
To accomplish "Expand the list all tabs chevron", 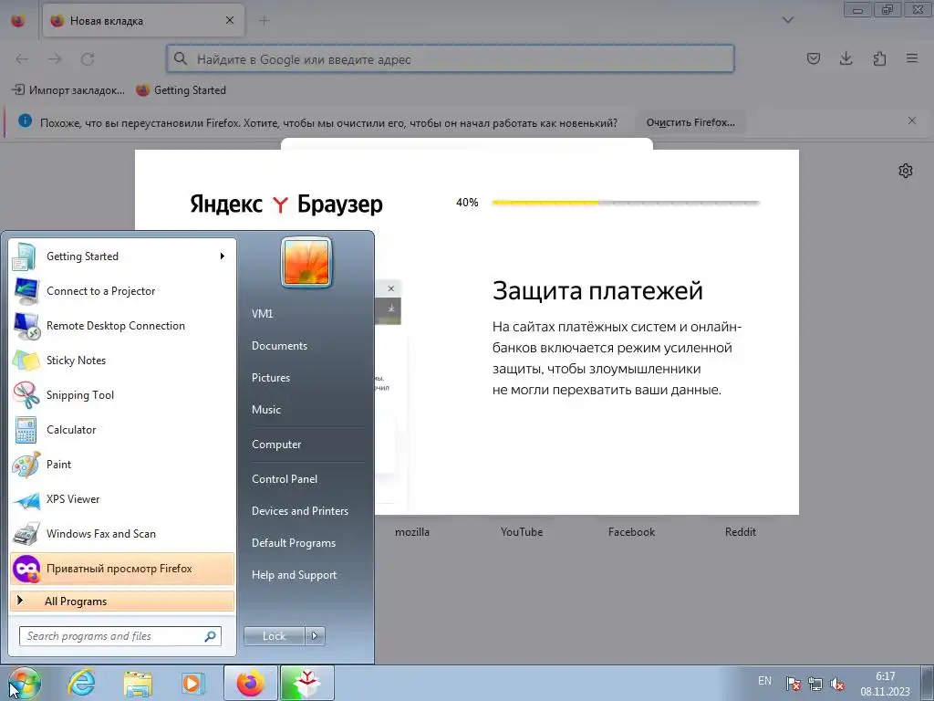I will pyautogui.click(x=787, y=20).
